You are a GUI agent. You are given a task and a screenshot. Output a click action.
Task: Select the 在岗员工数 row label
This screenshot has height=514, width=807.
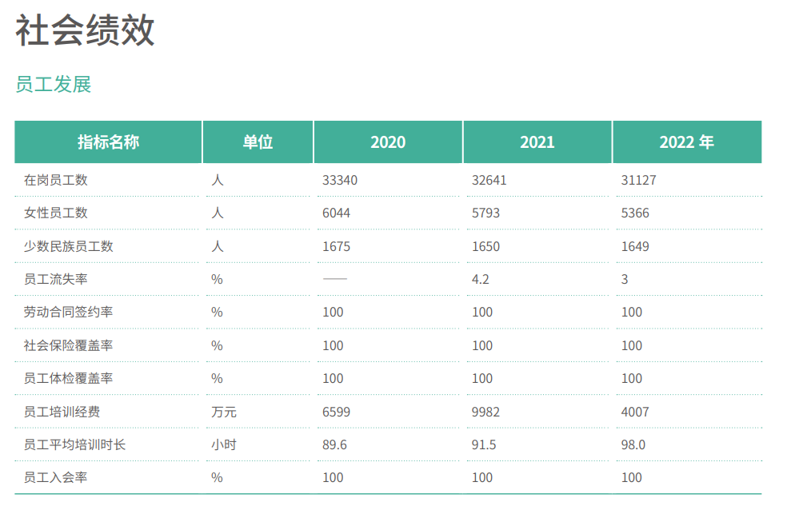56,180
